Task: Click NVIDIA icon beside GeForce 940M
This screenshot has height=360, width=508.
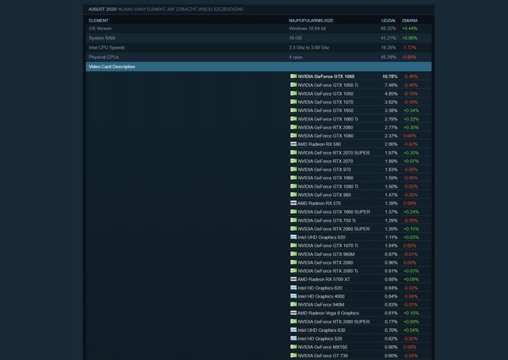Action: pyautogui.click(x=293, y=305)
